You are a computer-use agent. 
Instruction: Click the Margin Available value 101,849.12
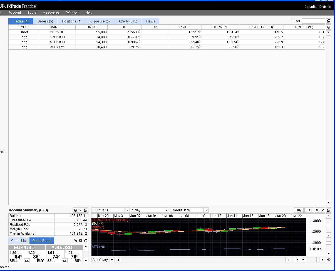click(x=71, y=234)
